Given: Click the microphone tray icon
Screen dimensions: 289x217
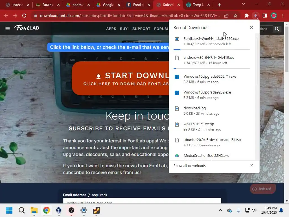Looking at the screenshot, I should tap(238, 210).
